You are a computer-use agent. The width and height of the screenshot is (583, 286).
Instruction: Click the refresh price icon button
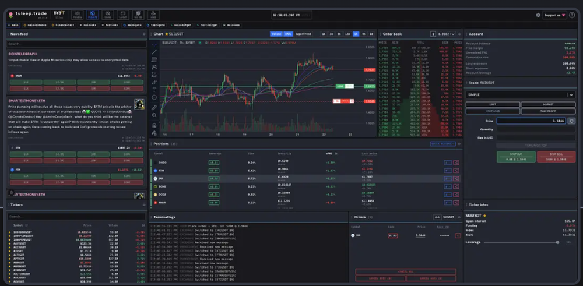tap(571, 121)
